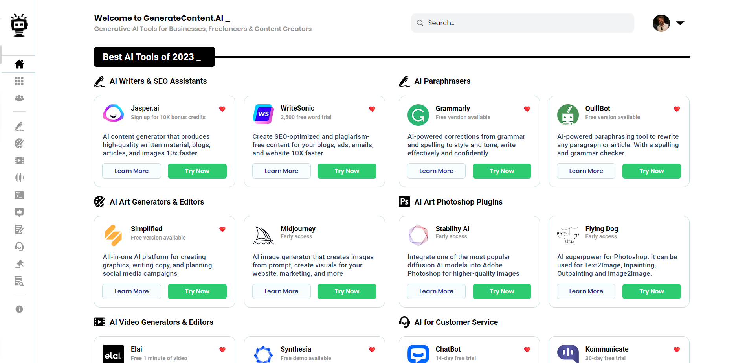
Task: Click the Jasper.ai logo
Action: (114, 113)
